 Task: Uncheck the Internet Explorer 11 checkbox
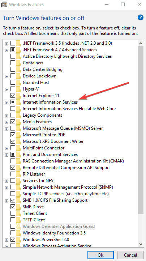[x=13, y=96]
